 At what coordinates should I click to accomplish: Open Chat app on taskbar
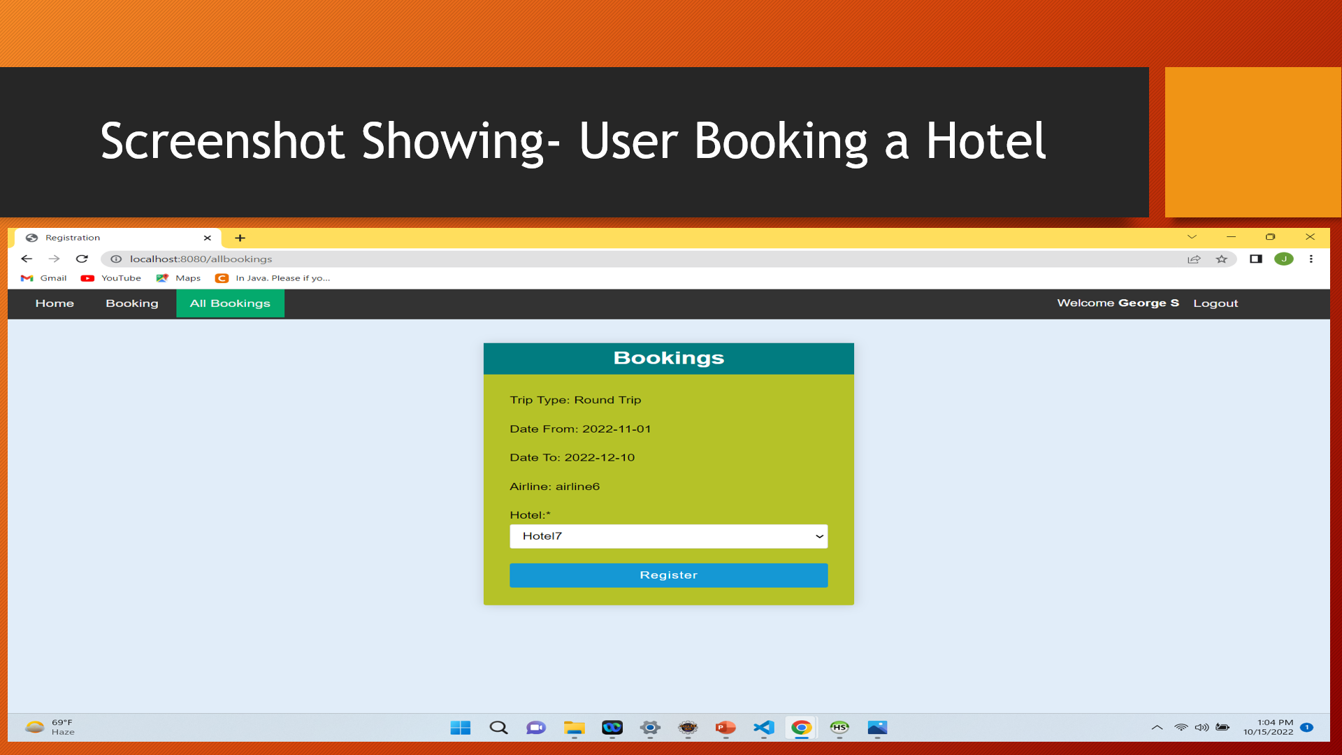tap(536, 728)
